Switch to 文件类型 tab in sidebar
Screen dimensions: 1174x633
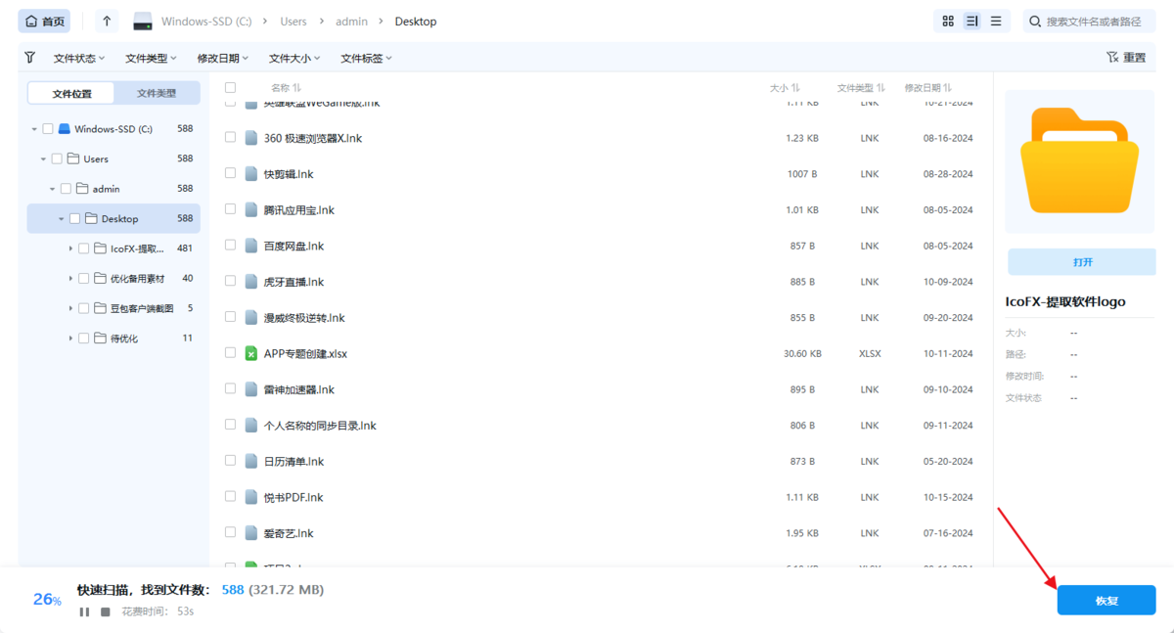(x=157, y=93)
